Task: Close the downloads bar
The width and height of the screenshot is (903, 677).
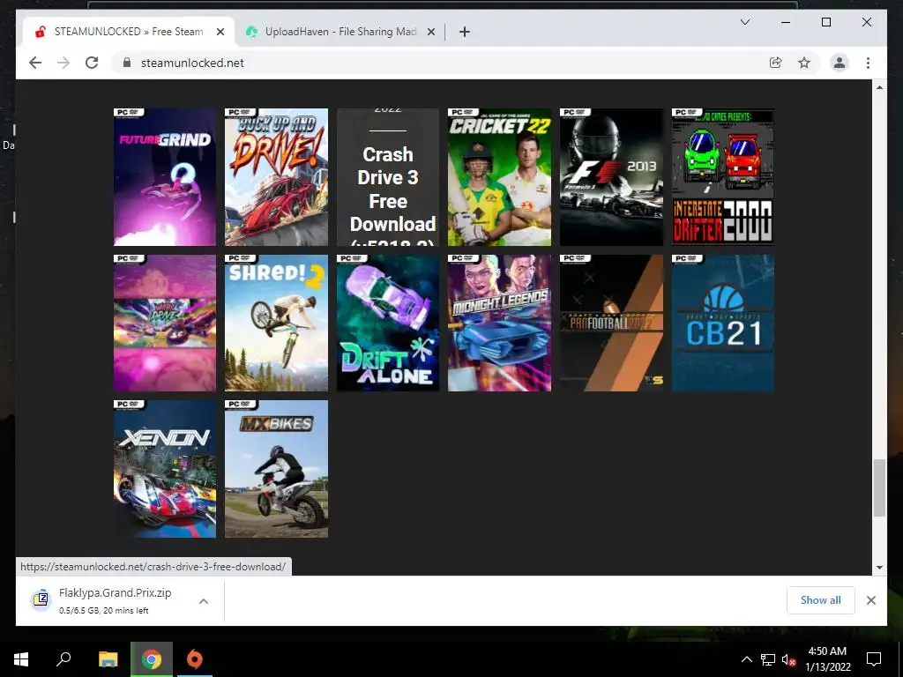Action: pyautogui.click(x=870, y=600)
